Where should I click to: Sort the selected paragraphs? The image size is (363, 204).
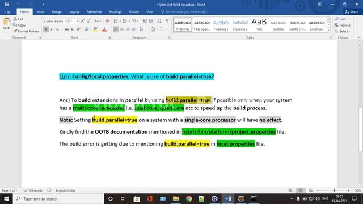click(x=159, y=21)
